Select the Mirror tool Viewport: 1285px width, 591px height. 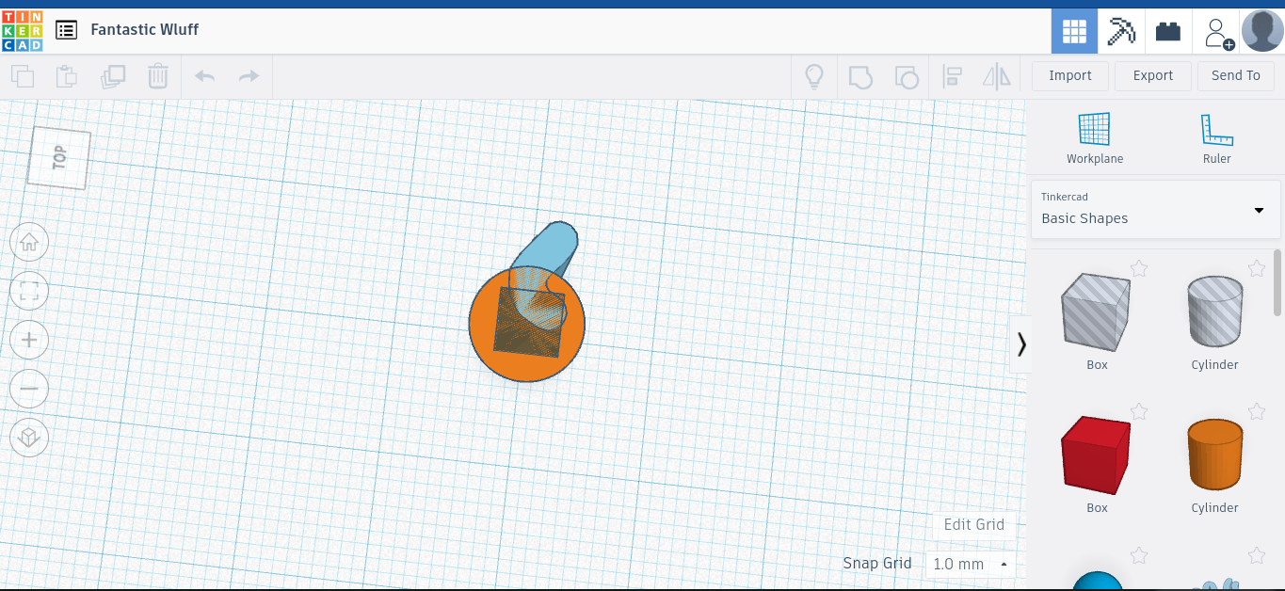point(997,76)
